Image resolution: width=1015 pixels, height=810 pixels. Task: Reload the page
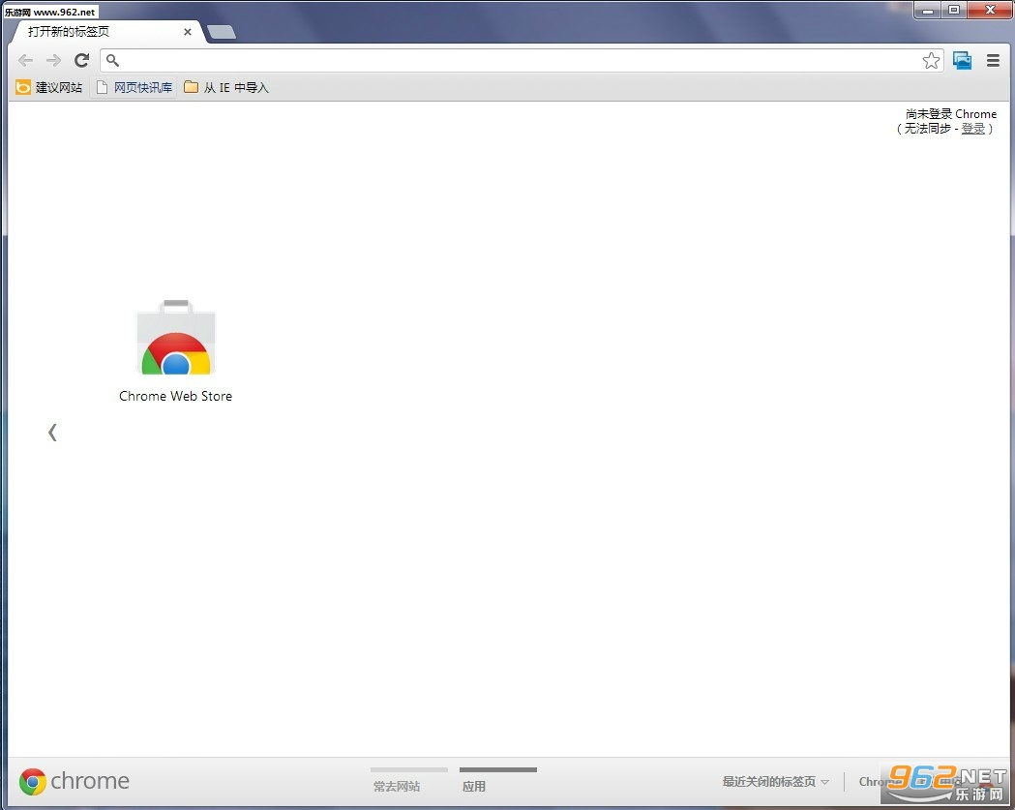[x=81, y=60]
